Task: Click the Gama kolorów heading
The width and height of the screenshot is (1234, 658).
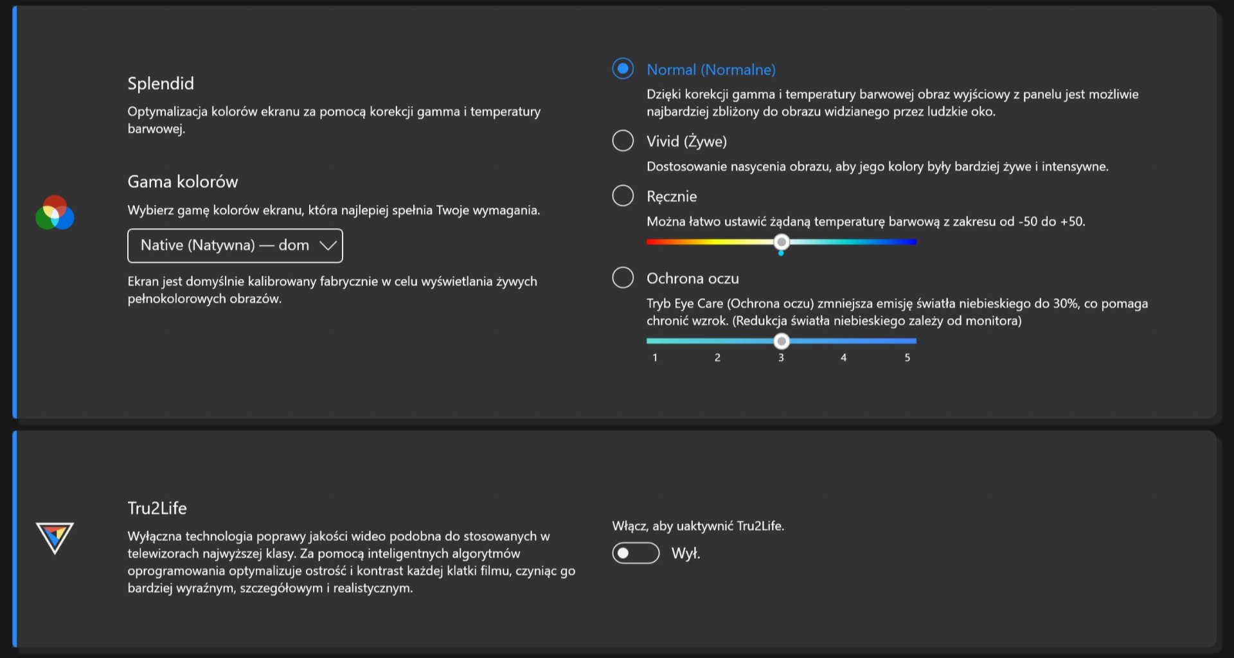Action: 183,182
